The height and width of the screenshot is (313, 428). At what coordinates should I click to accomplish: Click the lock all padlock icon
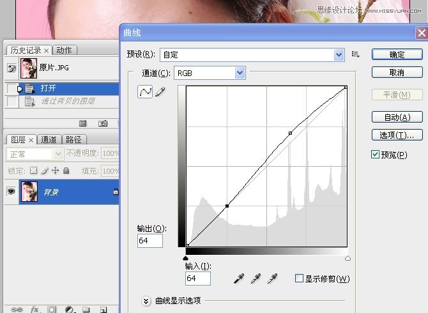[x=66, y=171]
